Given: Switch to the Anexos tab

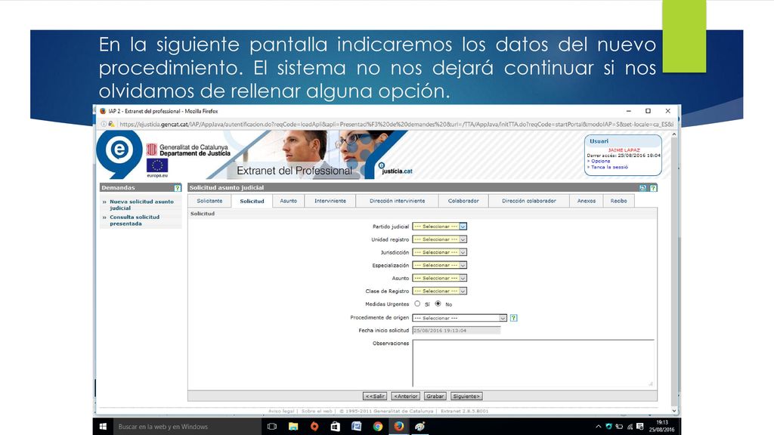Looking at the screenshot, I should point(587,201).
